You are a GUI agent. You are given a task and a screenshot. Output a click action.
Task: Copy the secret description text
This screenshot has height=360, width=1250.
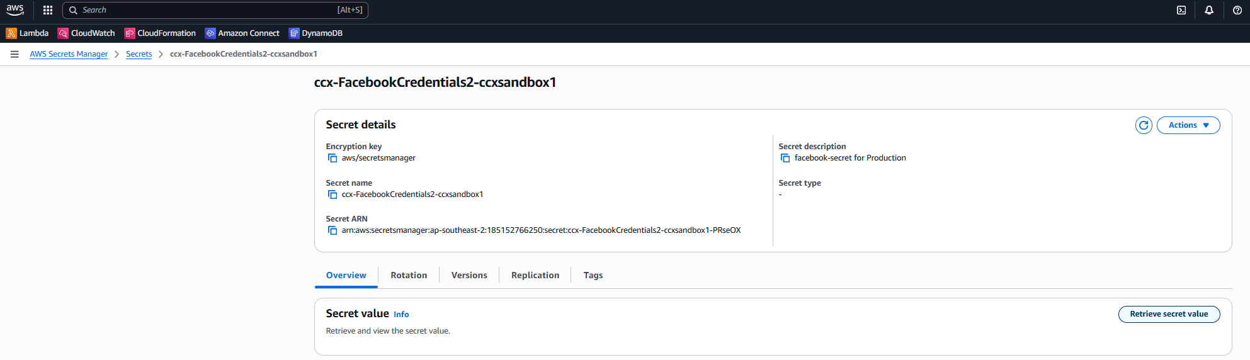(x=785, y=158)
